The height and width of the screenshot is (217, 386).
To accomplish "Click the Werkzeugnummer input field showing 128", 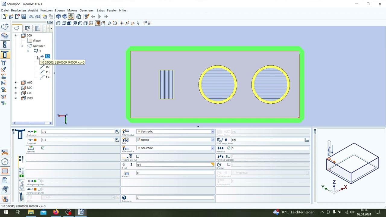I will [268, 140].
